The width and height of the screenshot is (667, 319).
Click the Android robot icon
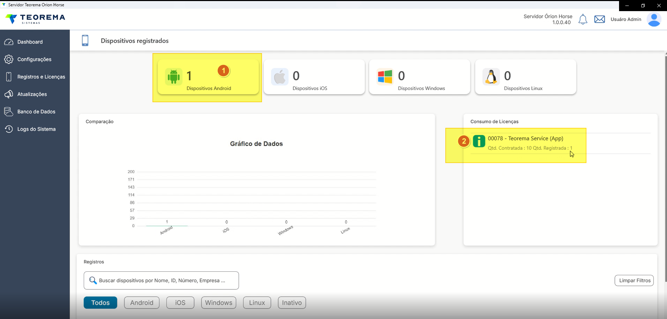tap(174, 76)
